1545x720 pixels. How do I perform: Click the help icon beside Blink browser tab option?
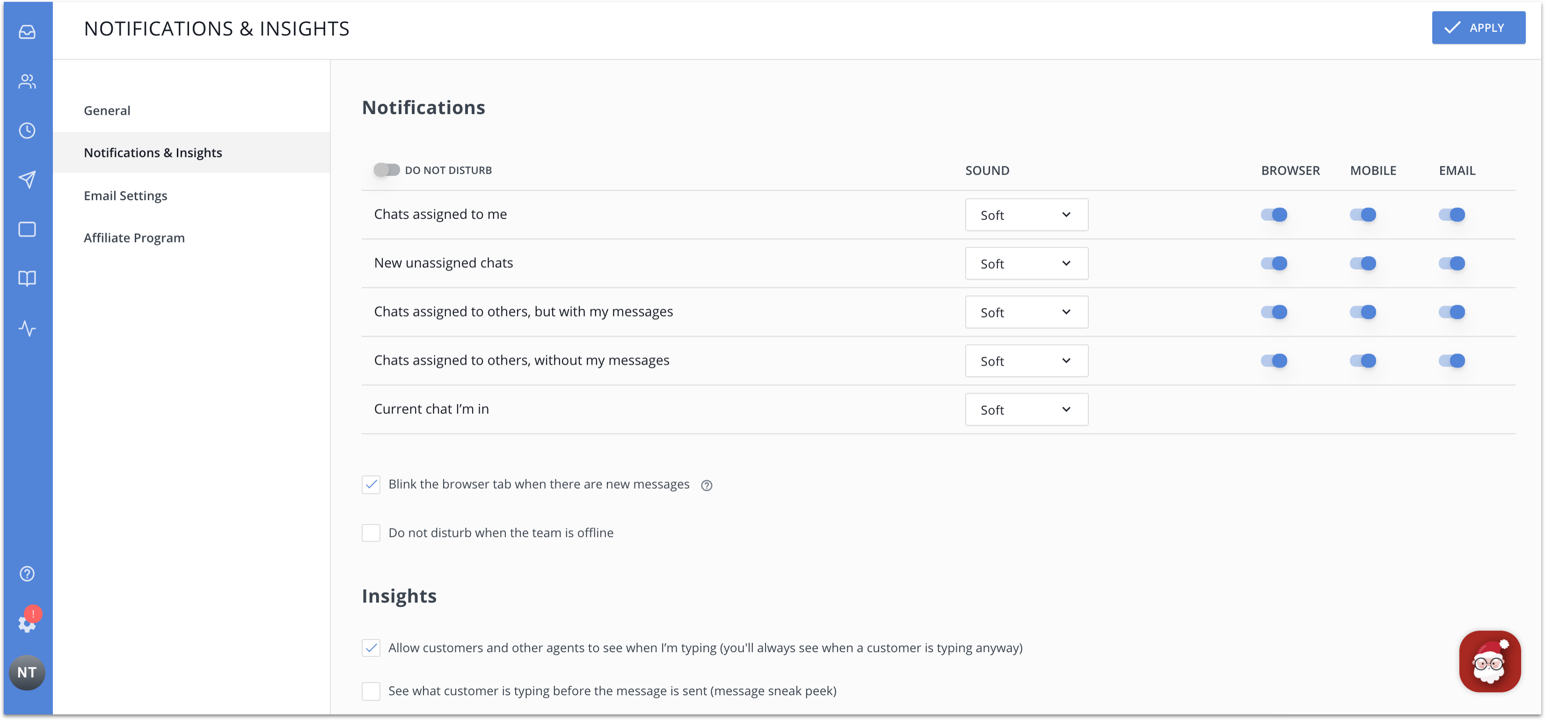[707, 486]
